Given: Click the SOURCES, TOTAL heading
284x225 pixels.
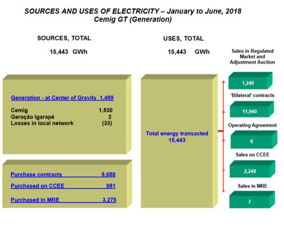Looking at the screenshot, I should (x=64, y=38).
